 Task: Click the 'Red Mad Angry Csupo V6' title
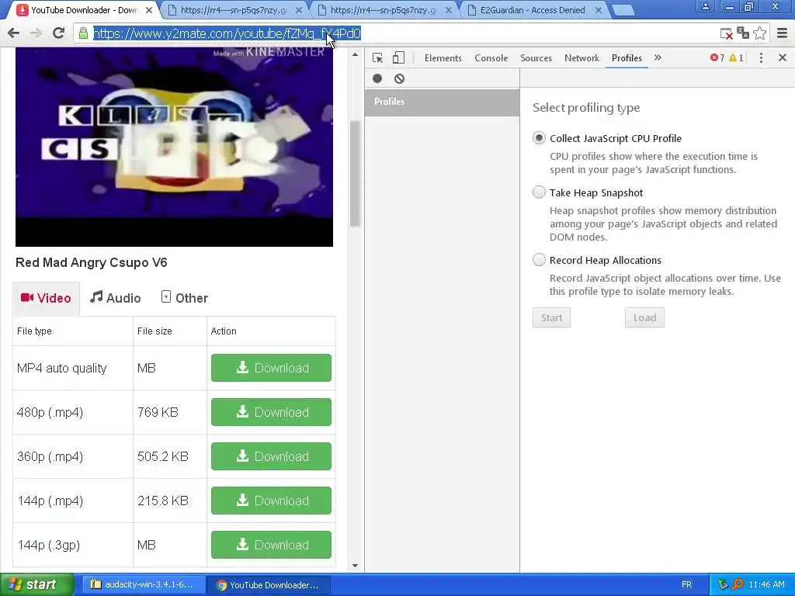[92, 262]
